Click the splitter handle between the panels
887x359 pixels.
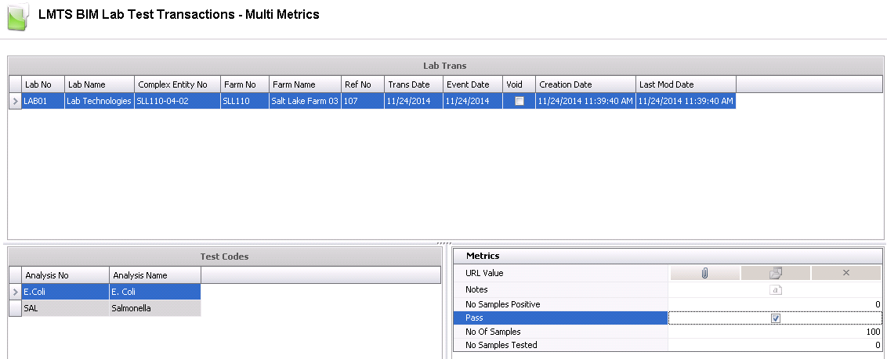[x=443, y=243]
